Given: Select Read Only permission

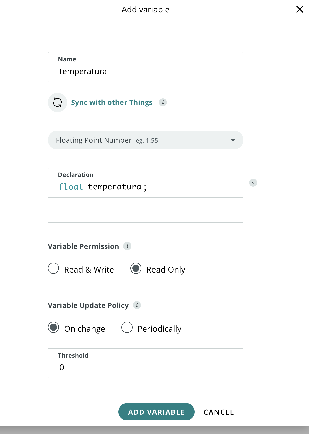Looking at the screenshot, I should click(x=136, y=268).
